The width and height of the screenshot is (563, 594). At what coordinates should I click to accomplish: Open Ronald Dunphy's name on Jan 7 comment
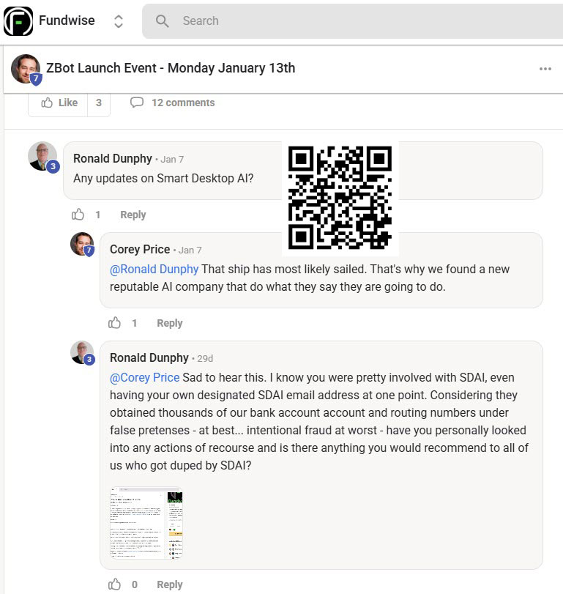(113, 158)
